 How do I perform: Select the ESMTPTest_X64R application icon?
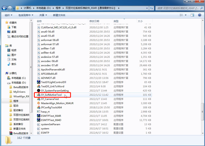pos(39,116)
